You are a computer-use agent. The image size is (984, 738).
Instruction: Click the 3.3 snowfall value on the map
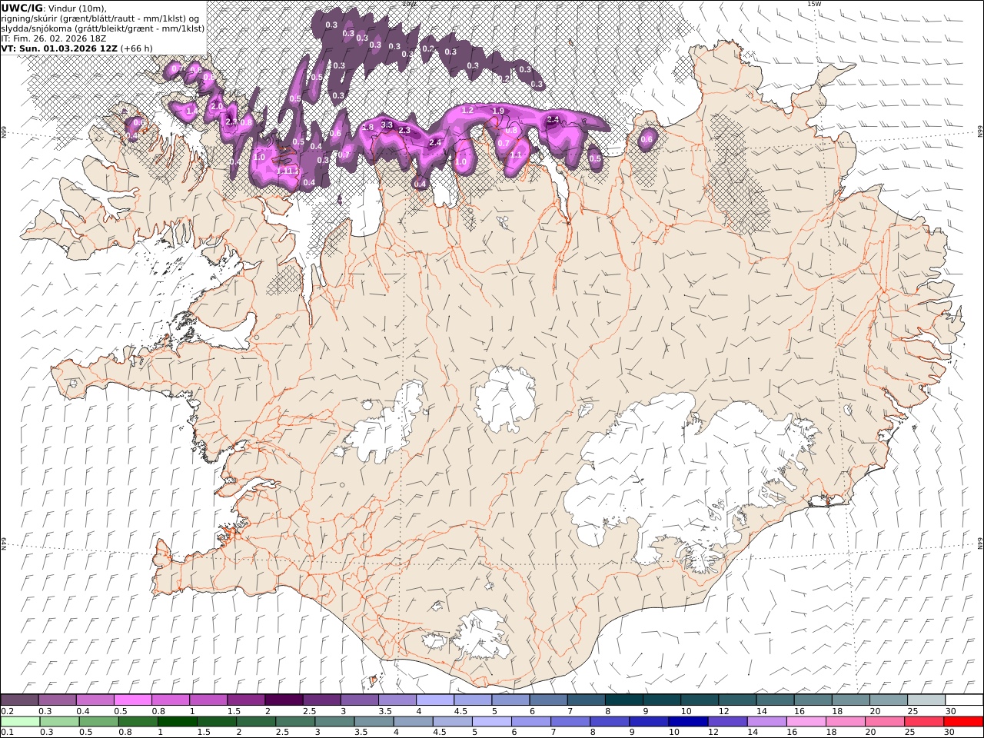tap(387, 125)
